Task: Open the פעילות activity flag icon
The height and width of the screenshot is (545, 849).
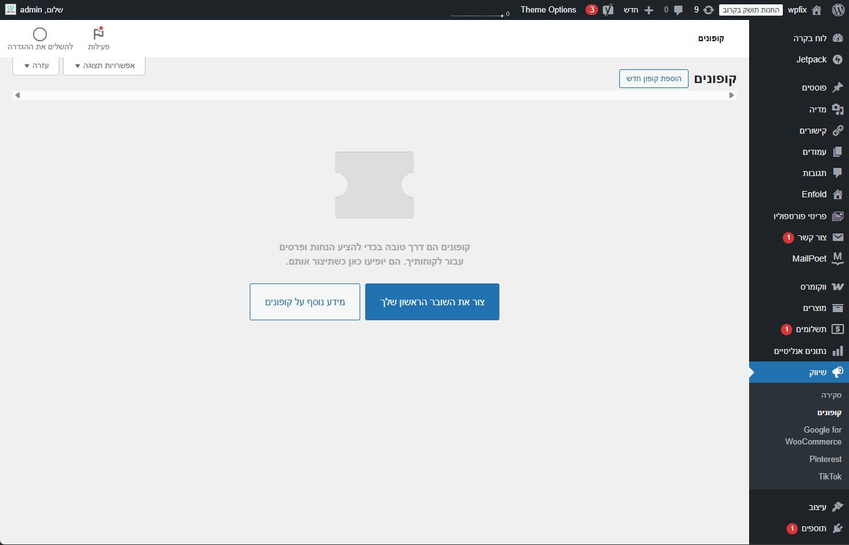Action: 99,34
